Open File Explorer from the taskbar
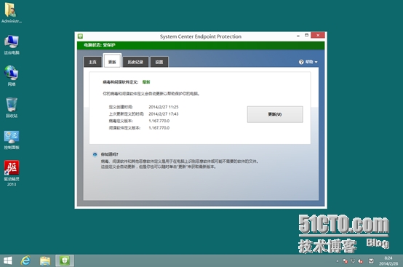Screen dimensions: 403x267 pos(45,261)
